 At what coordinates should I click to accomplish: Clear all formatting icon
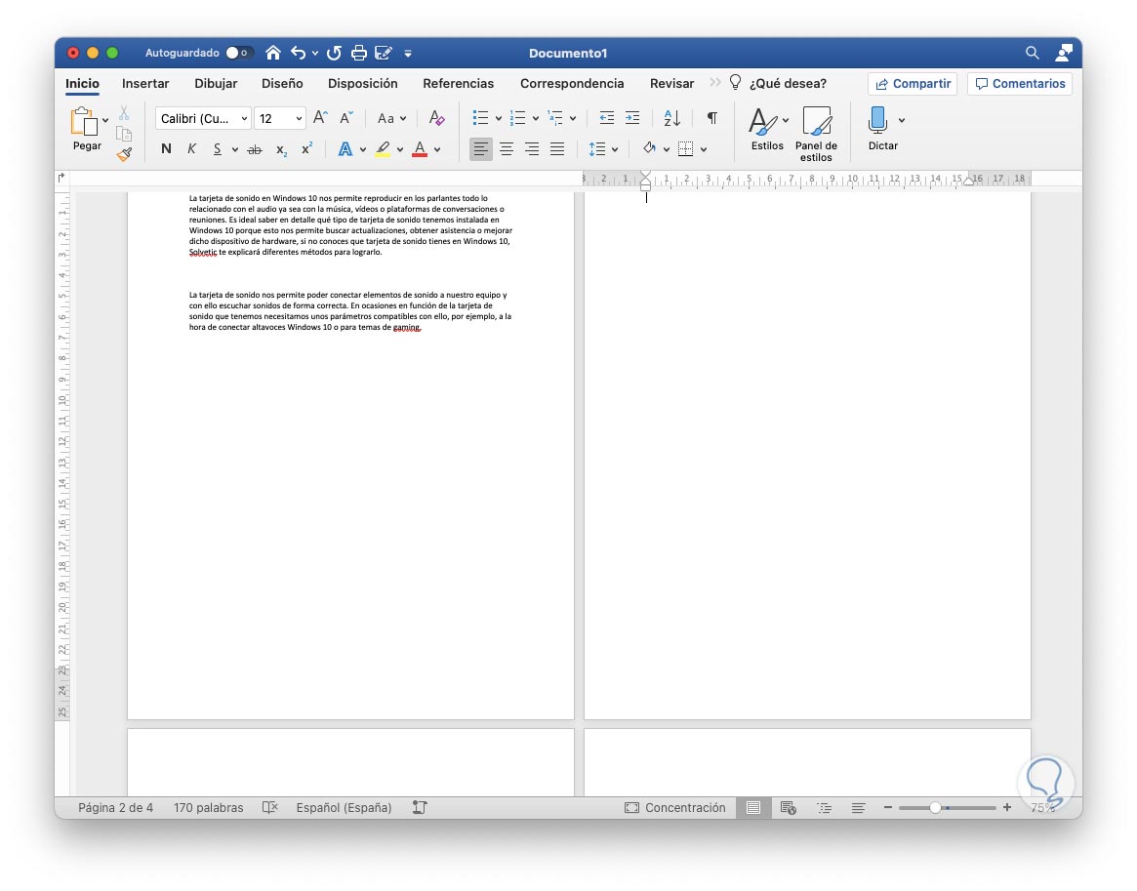[x=436, y=117]
